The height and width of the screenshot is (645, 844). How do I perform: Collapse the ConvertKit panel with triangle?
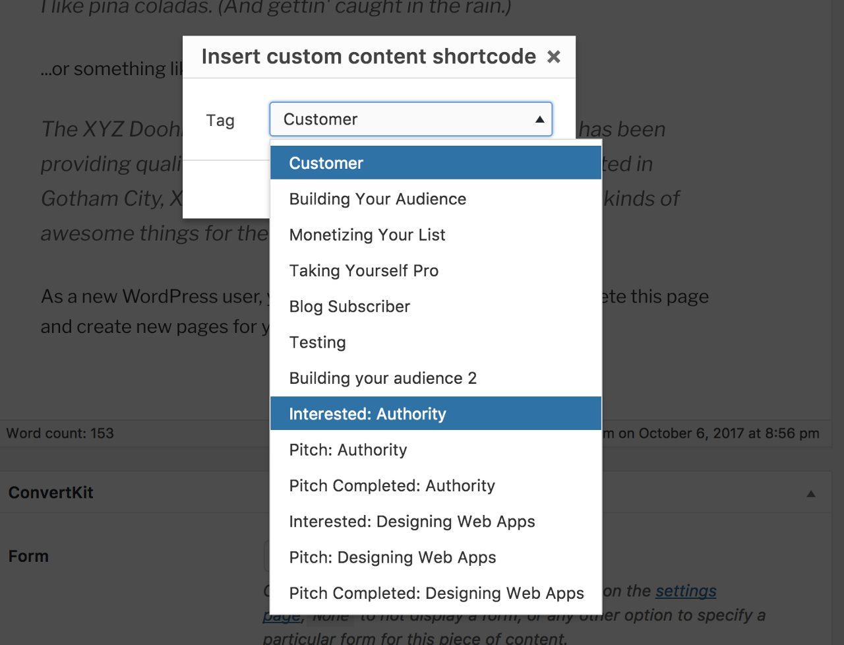tap(811, 493)
